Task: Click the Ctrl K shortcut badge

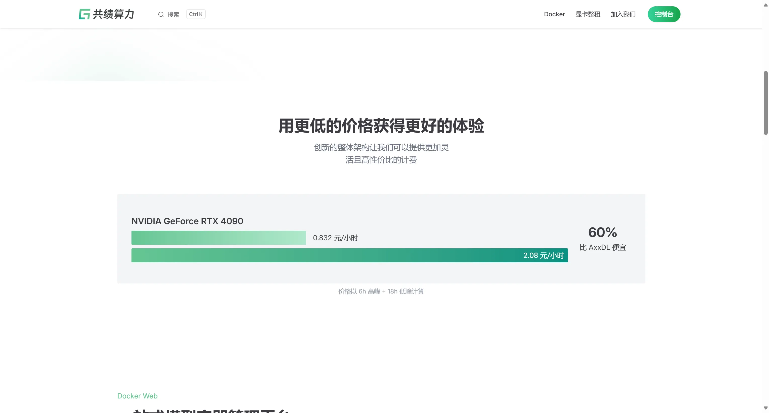Action: [196, 14]
